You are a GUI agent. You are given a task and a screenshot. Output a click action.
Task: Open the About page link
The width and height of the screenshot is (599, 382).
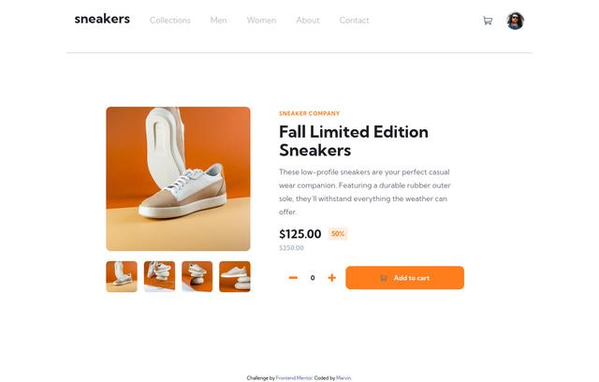tap(308, 21)
